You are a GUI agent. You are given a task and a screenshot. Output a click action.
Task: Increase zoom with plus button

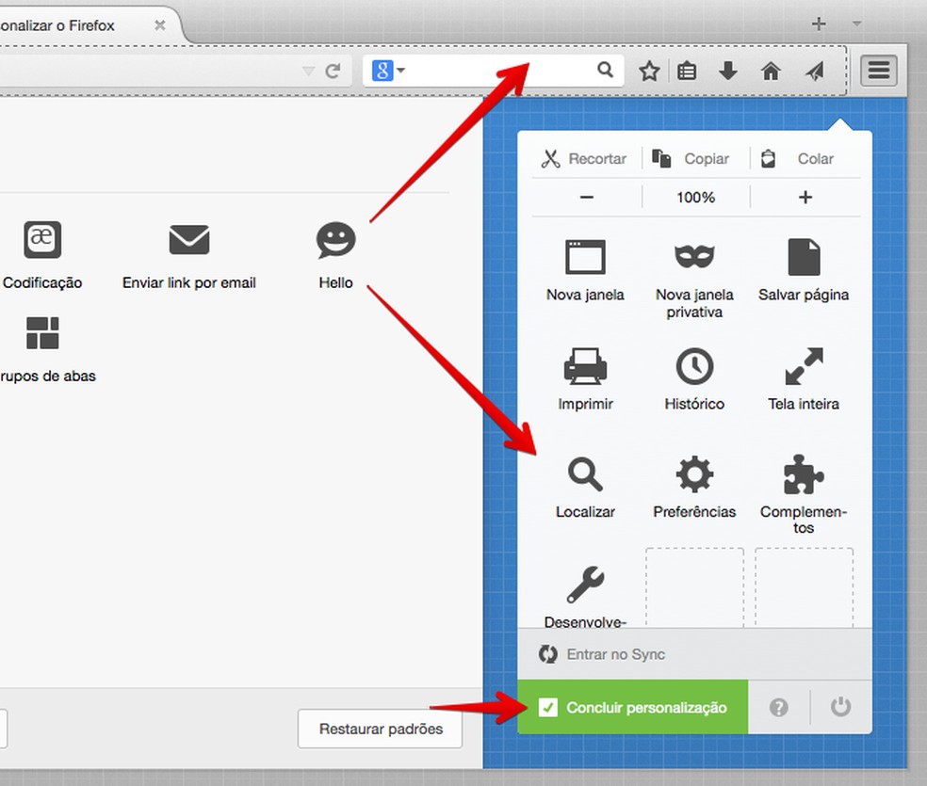805,198
